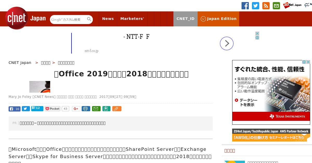Screen dimensions: 312x163
Task: Print the article via printer icon
Action: (x=86, y=109)
